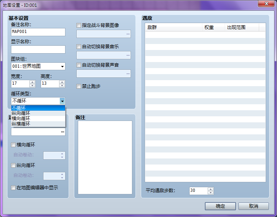Choose 纵向循环 from the dropdown list
The image size is (277, 217).
[x=38, y=113]
